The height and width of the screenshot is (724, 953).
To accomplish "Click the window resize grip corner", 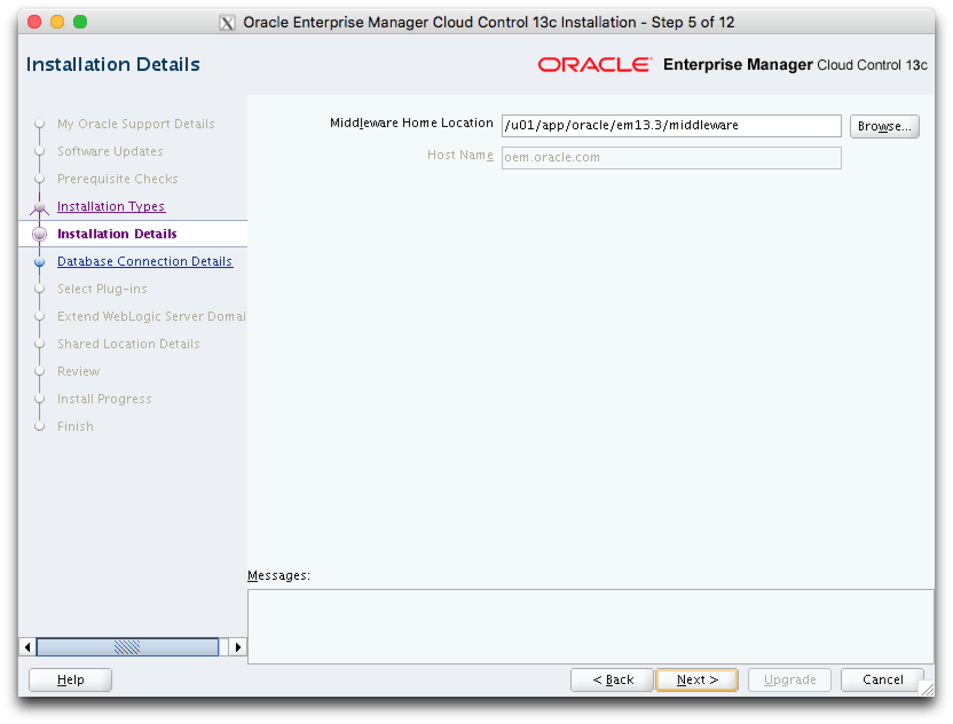I will coord(927,689).
